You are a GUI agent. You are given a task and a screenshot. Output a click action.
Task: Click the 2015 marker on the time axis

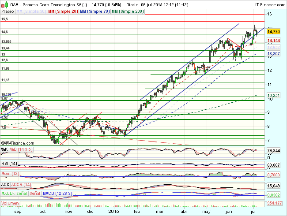pyautogui.click(x=113, y=212)
